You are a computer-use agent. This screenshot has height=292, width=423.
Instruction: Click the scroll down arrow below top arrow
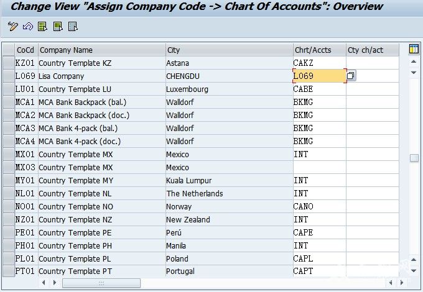tap(414, 72)
